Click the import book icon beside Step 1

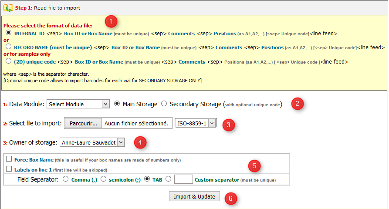coord(8,8)
